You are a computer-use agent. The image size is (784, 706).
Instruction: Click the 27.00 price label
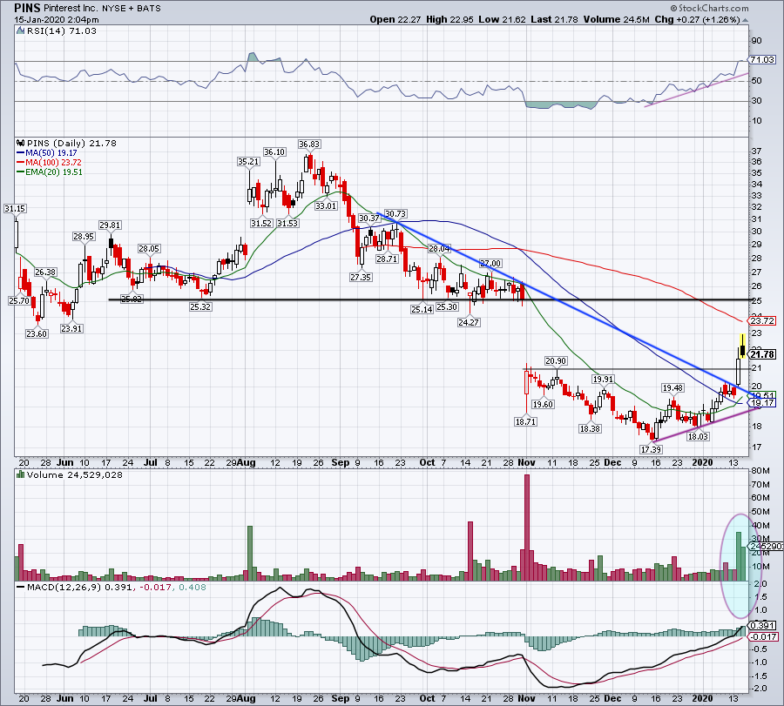coord(490,263)
